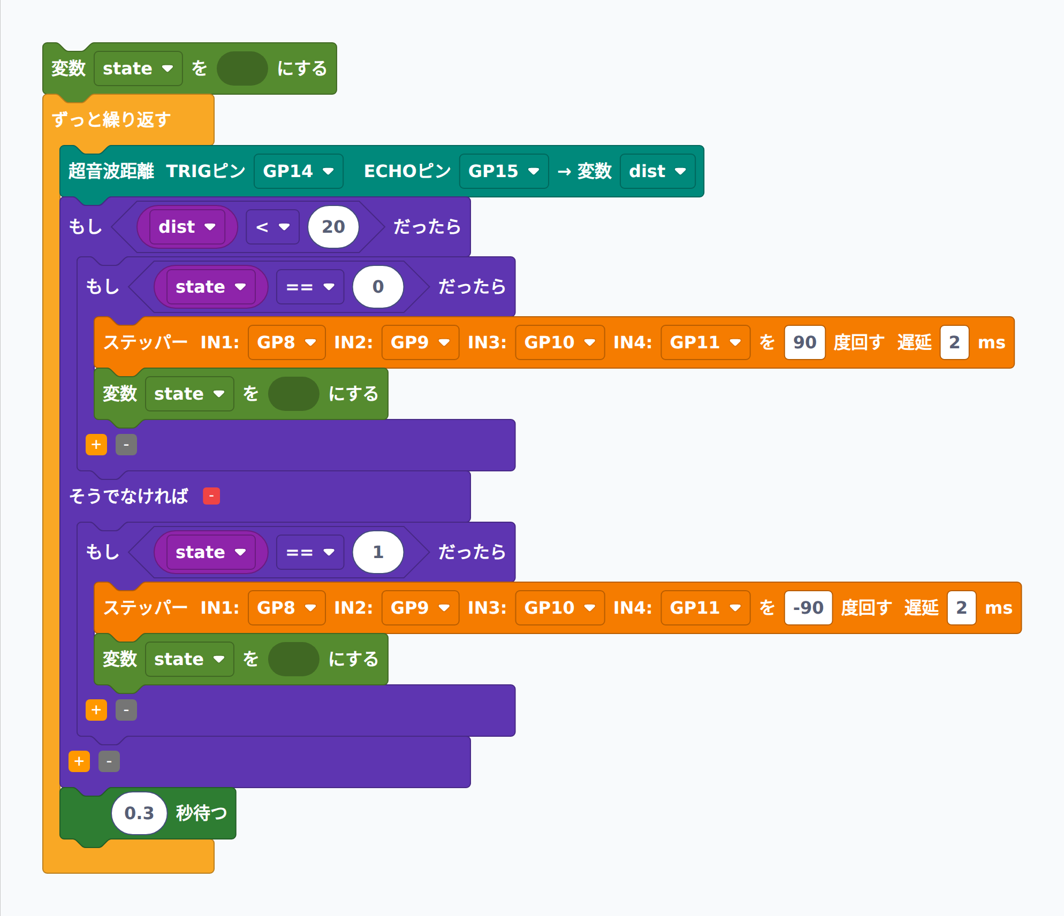Click gray minus under state == 0 if-block

coord(126,445)
